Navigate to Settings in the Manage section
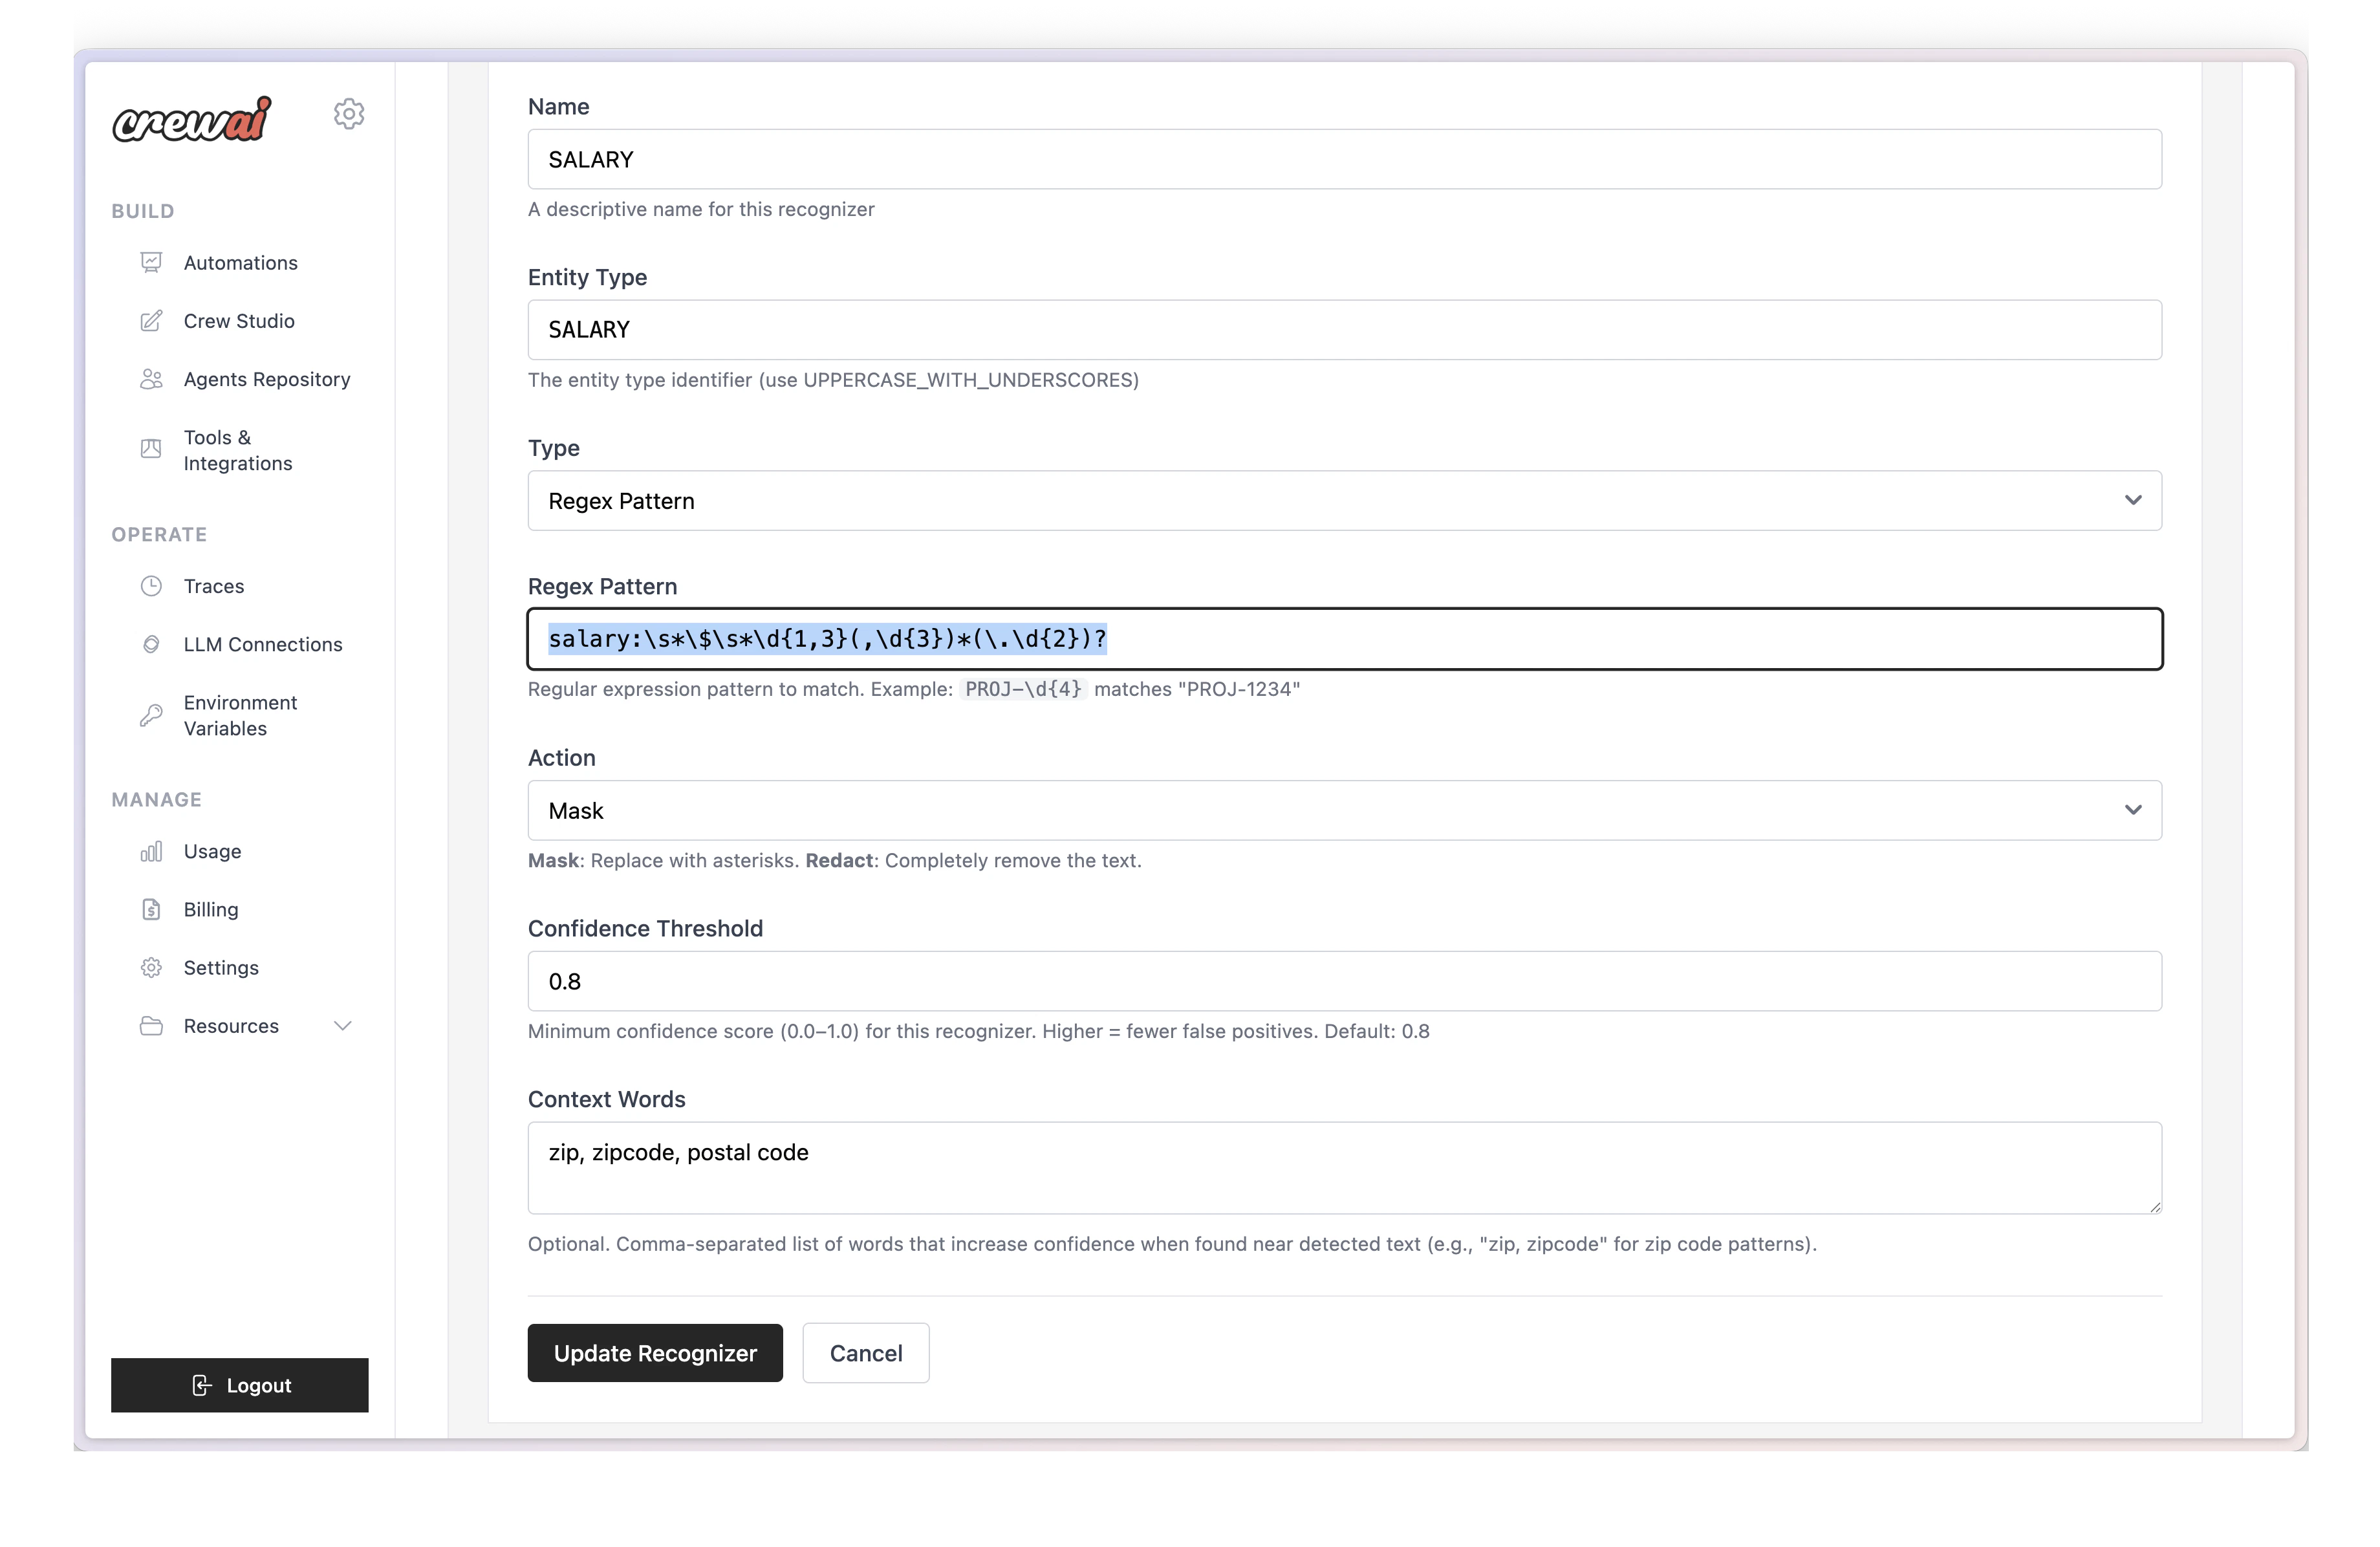Screen dimensions: 2380x1547 [x=222, y=967]
